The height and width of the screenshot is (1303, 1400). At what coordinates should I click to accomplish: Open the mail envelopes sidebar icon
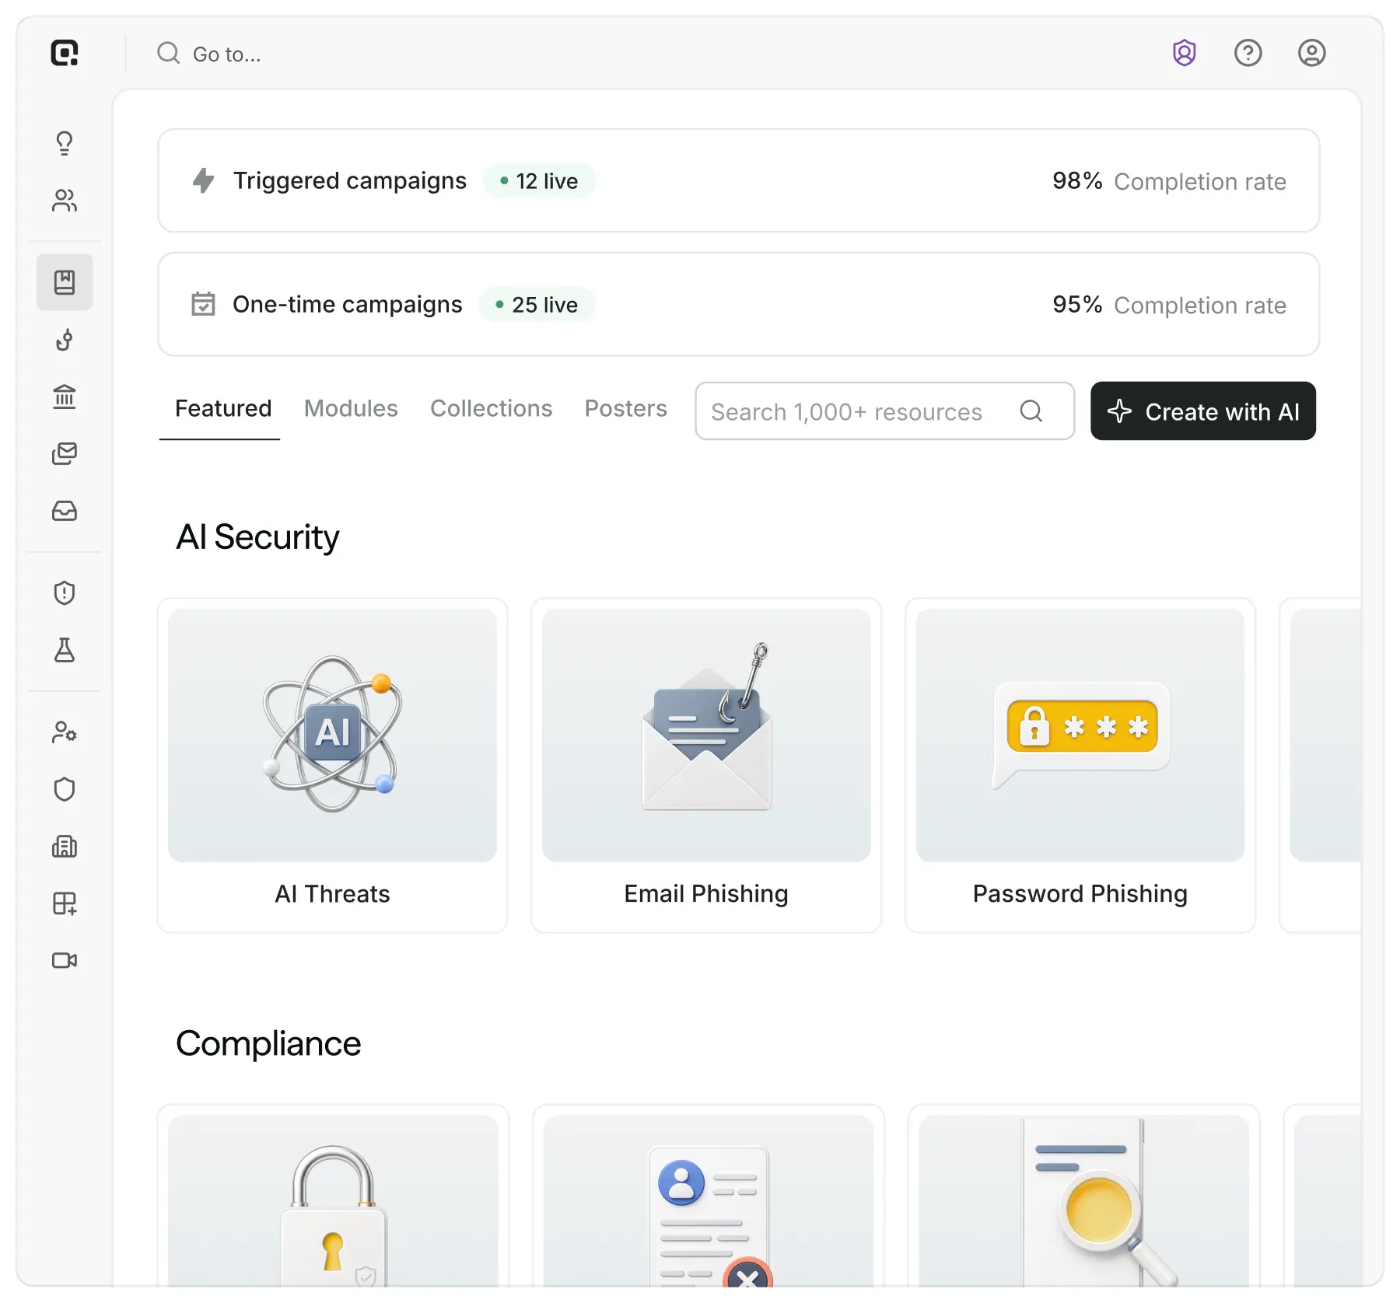point(65,453)
